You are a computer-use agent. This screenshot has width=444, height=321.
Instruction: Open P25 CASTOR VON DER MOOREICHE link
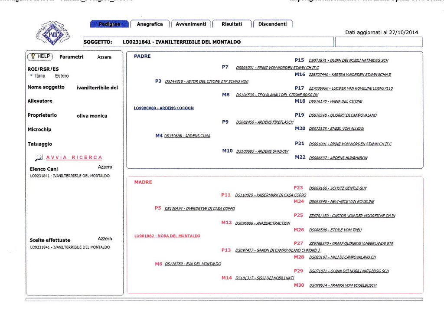pos(352,216)
